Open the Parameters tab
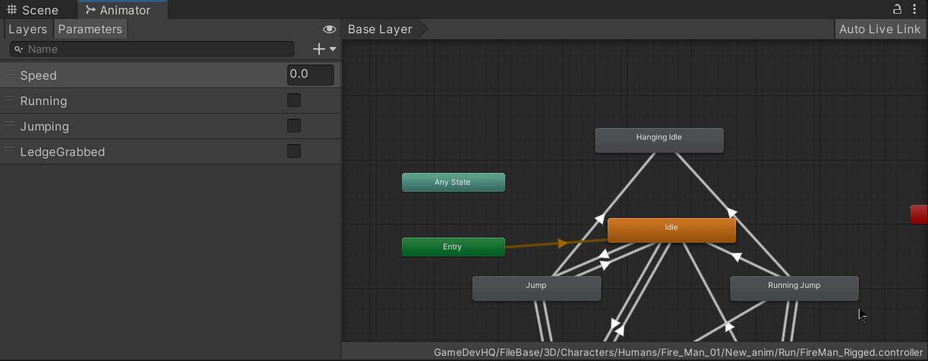 pos(90,29)
